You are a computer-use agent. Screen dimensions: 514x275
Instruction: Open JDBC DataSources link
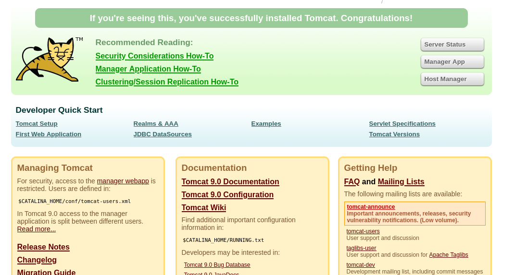163,134
